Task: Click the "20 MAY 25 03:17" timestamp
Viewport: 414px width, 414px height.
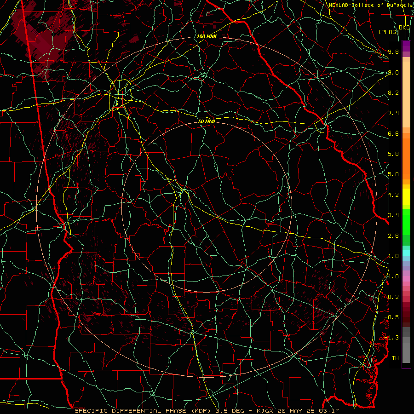Action: 308,411
